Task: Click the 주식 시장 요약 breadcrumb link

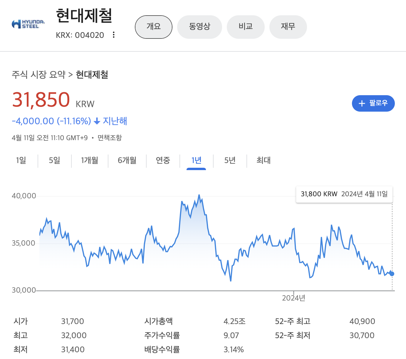Action: pyautogui.click(x=38, y=75)
